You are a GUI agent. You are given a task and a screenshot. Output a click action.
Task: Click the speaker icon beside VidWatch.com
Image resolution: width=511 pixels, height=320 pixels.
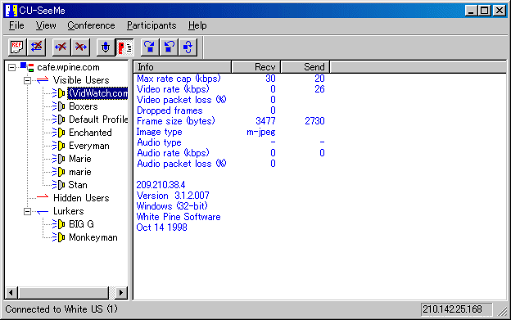coord(59,93)
